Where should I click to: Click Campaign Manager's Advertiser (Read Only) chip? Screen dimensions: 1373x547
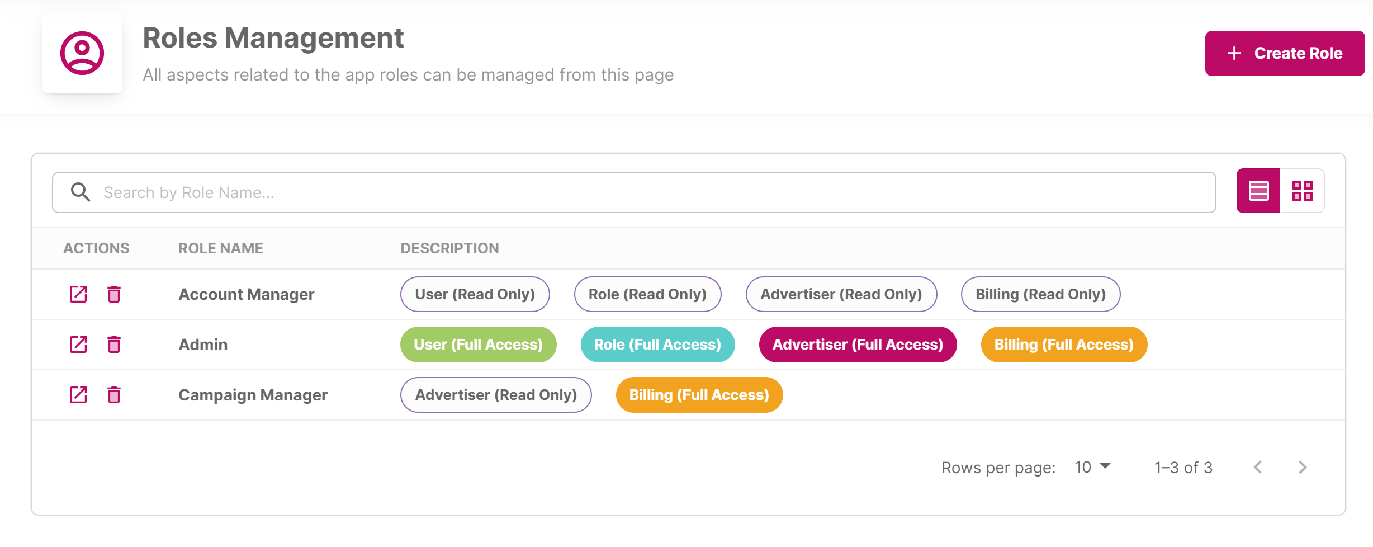point(496,395)
